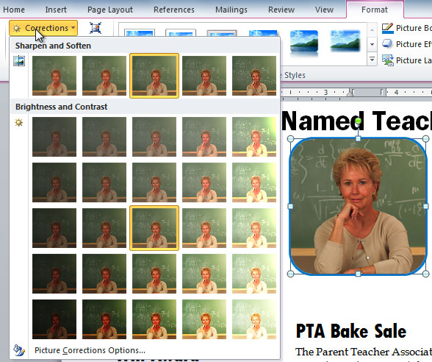Image resolution: width=432 pixels, height=362 pixels.
Task: Expand the full Picture Styles gallery
Action: [x=372, y=59]
